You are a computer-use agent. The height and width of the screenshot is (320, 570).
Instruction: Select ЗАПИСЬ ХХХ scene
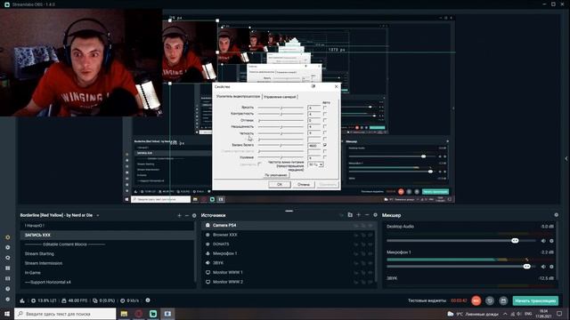(107, 235)
